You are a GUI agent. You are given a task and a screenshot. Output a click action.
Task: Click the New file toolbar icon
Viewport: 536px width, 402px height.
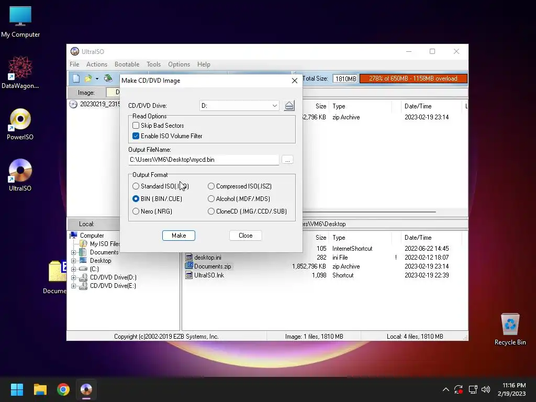click(76, 79)
